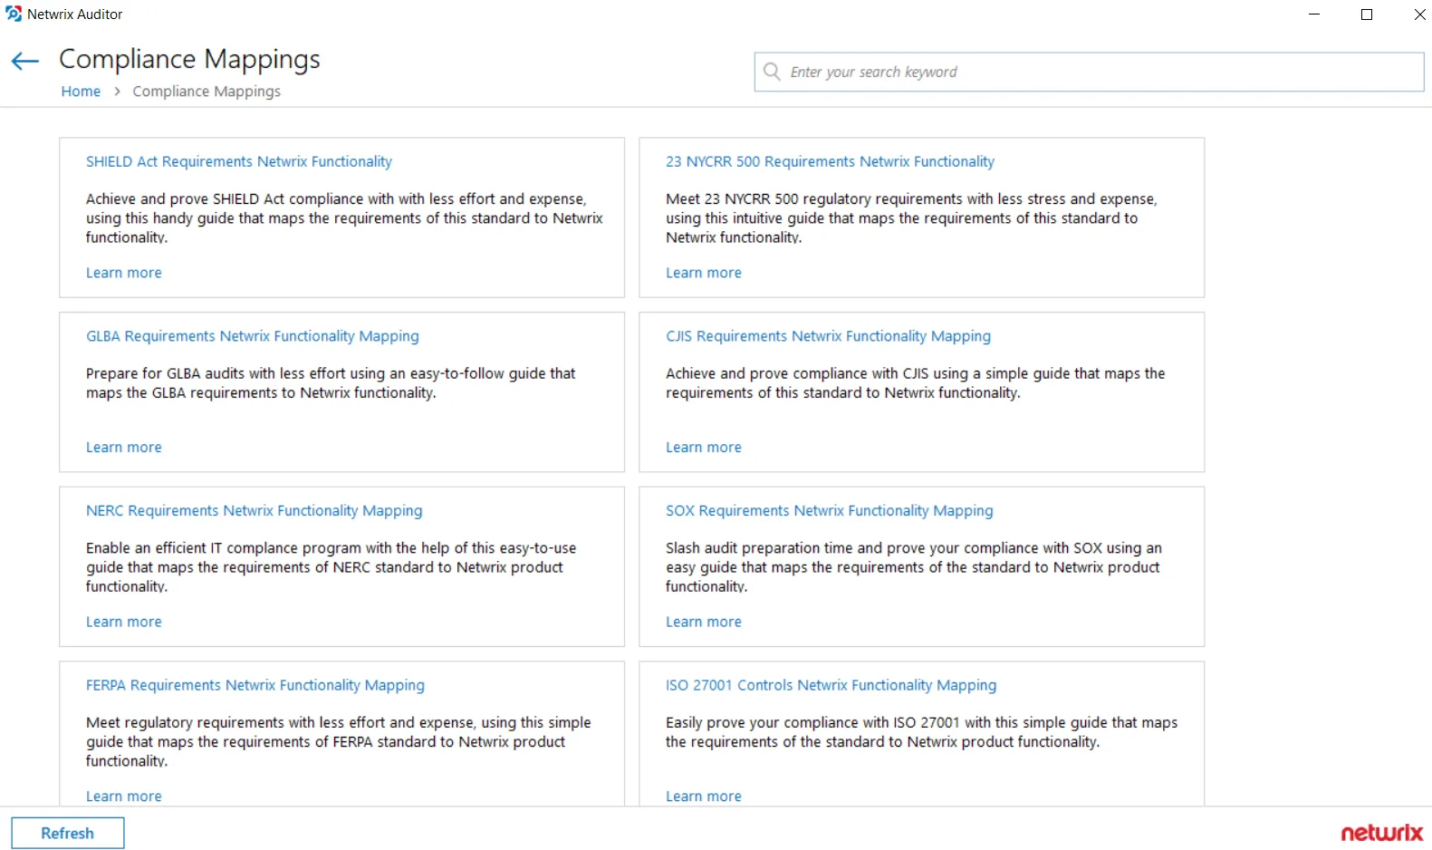Image resolution: width=1432 pixels, height=850 pixels.
Task: Click the search magnifier icon
Action: pyautogui.click(x=772, y=71)
